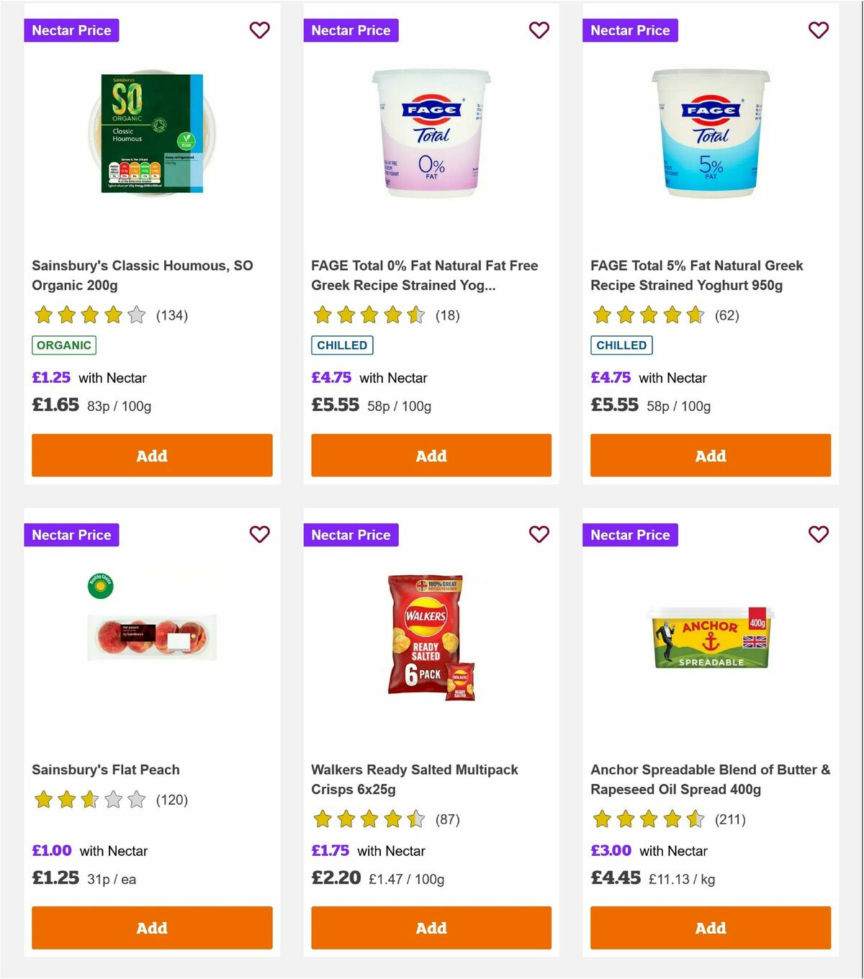Favourite the Sainsbury's Classic Houmous product

point(259,30)
